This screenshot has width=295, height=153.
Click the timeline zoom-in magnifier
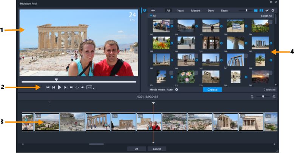point(274,97)
